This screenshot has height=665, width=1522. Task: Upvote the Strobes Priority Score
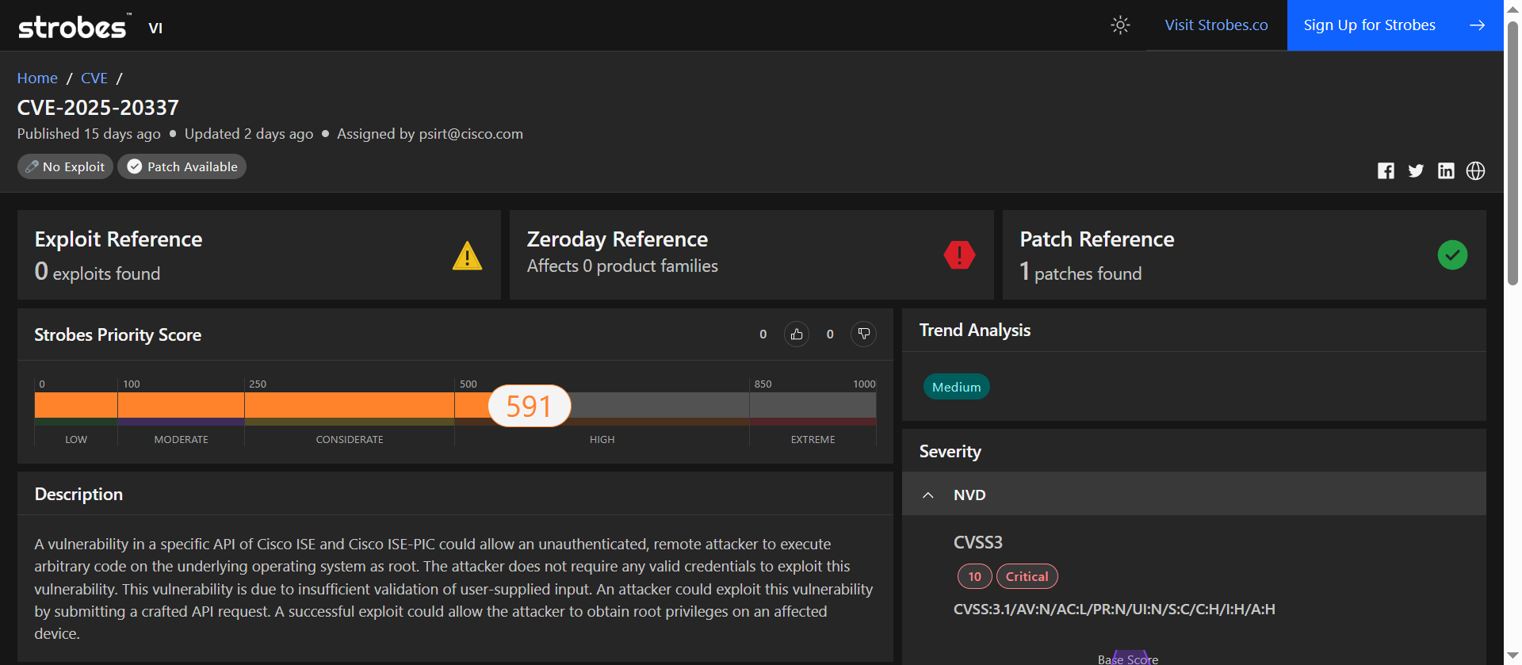(x=797, y=334)
